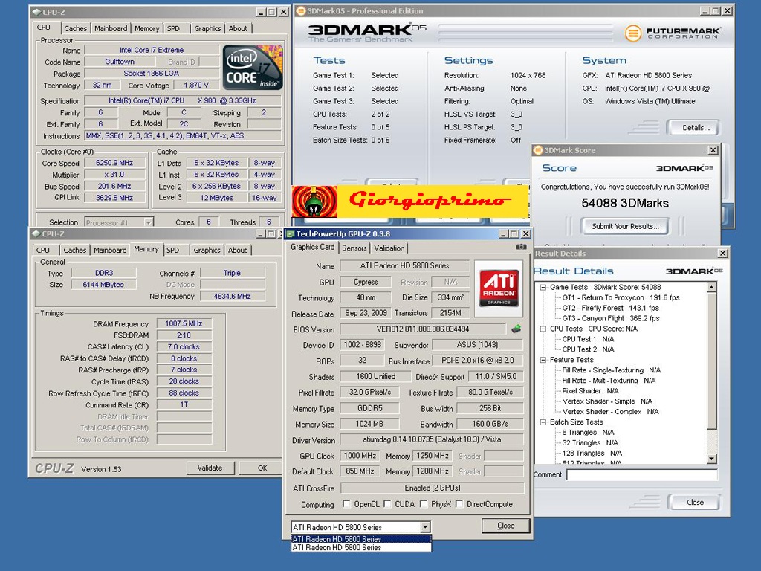Click the Close button in Result Details window
The image size is (761, 571).
(695, 503)
